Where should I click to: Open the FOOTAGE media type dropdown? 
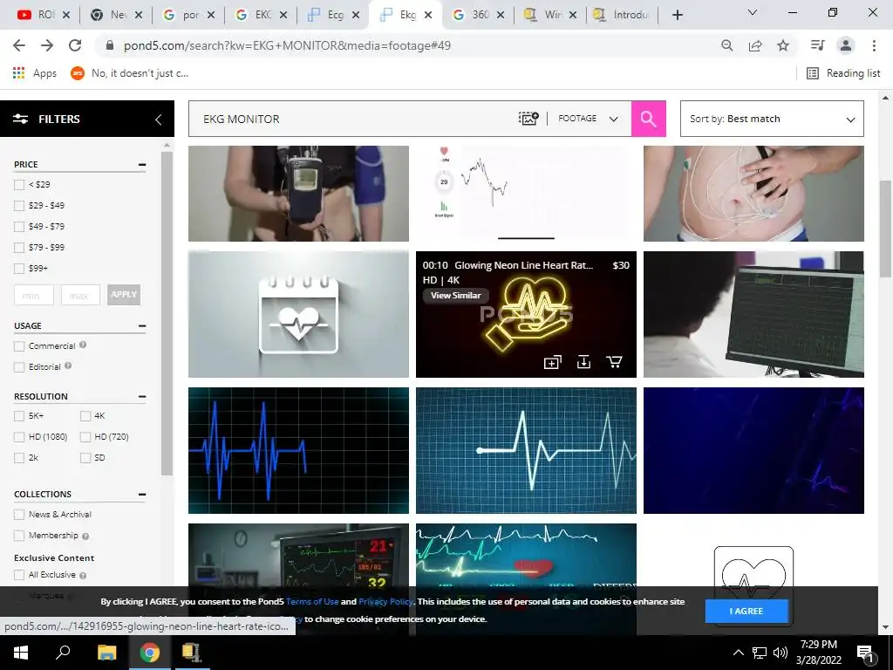click(588, 119)
